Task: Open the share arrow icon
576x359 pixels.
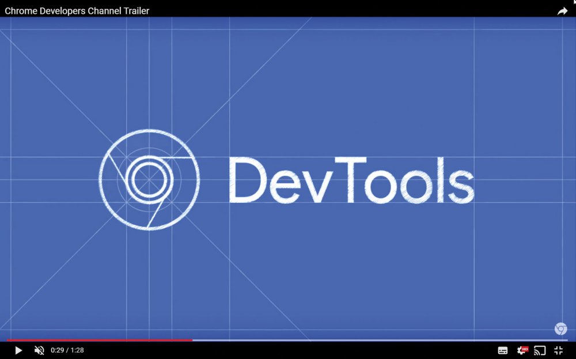Action: click(x=562, y=11)
